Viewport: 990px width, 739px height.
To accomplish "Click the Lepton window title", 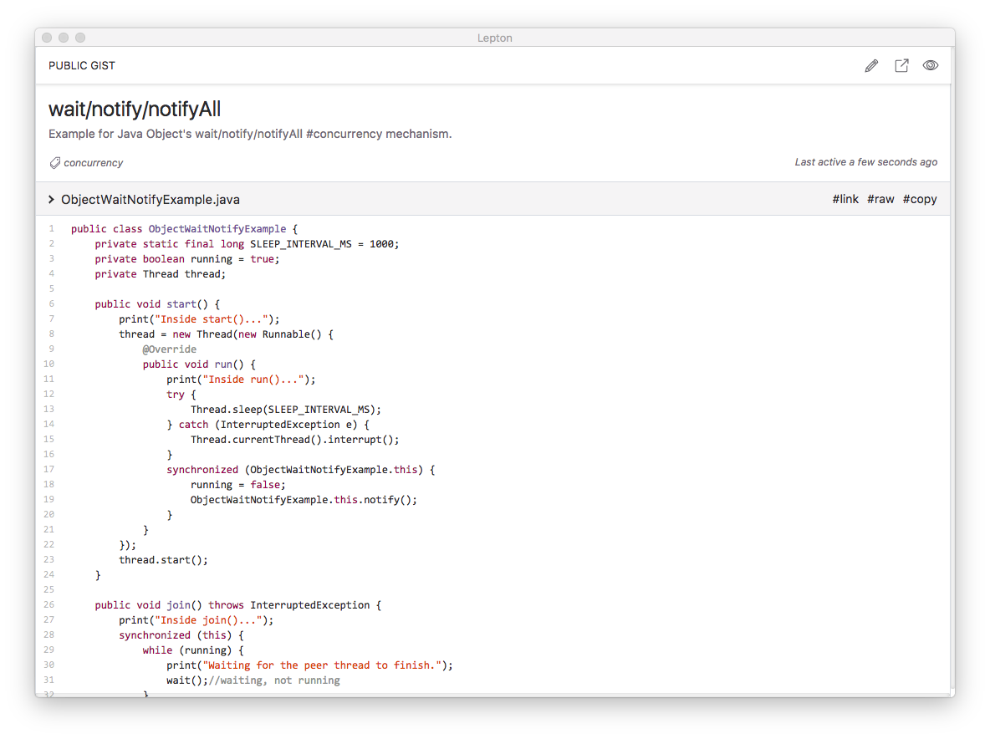I will point(495,38).
